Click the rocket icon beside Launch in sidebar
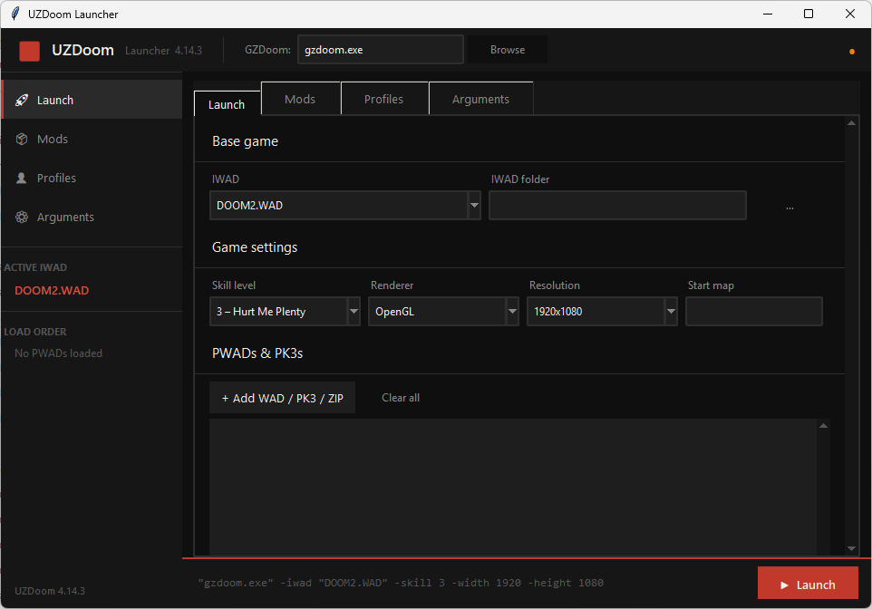872x609 pixels. point(22,100)
